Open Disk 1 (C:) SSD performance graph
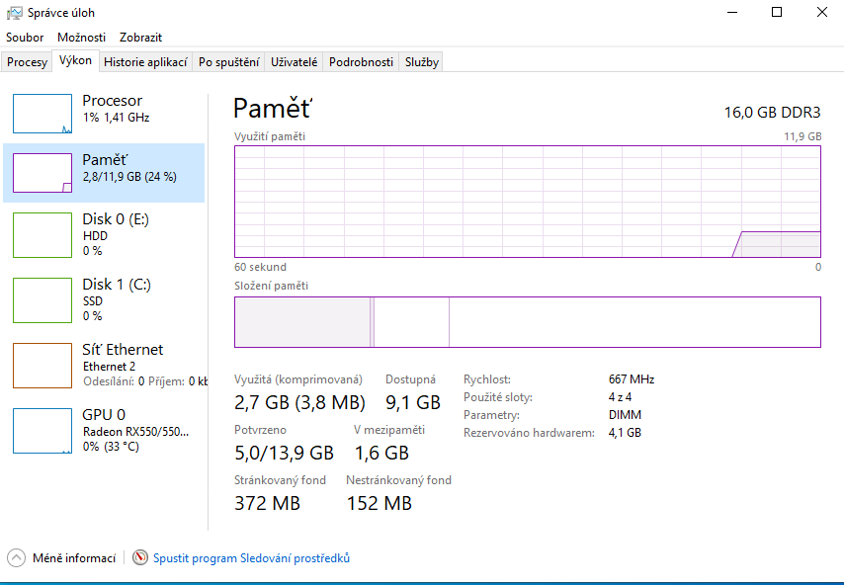Image resolution: width=844 pixels, height=587 pixels. (x=104, y=299)
